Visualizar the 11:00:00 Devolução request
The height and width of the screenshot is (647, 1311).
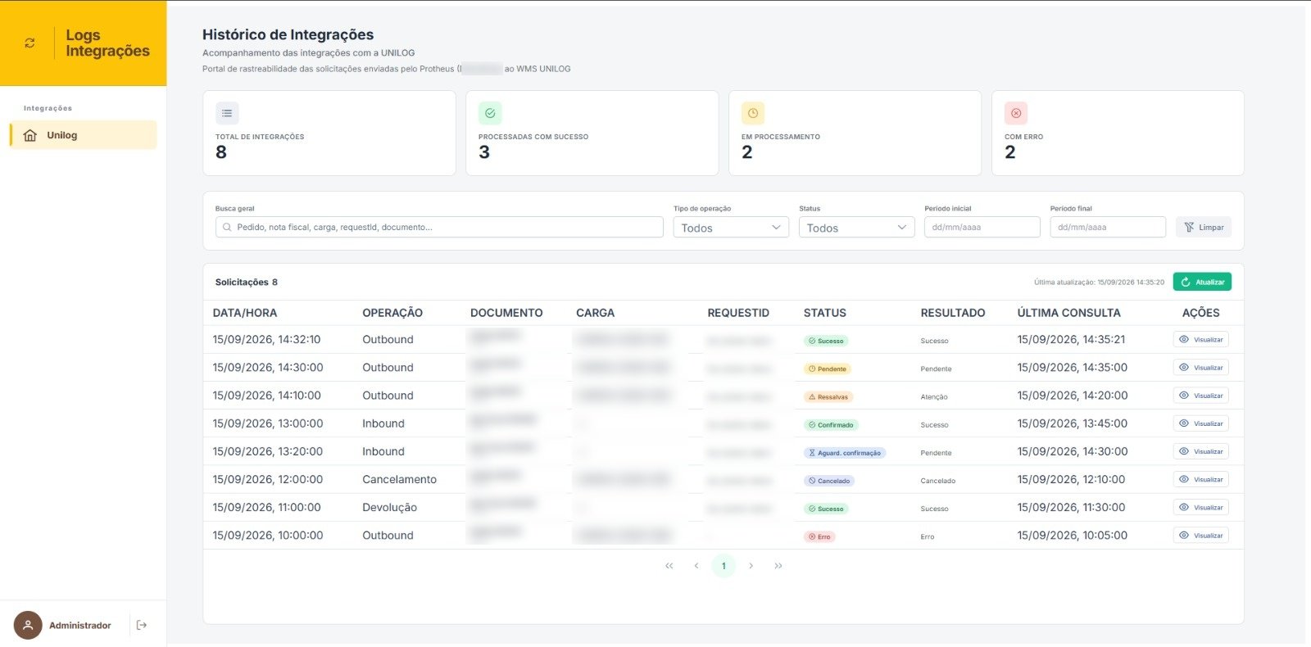click(x=1201, y=507)
